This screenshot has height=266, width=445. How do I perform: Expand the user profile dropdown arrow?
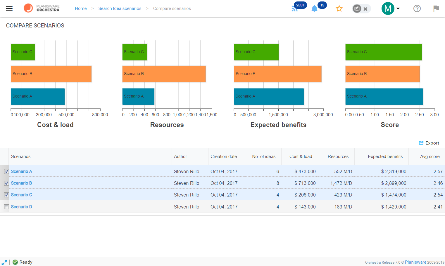pyautogui.click(x=398, y=8)
